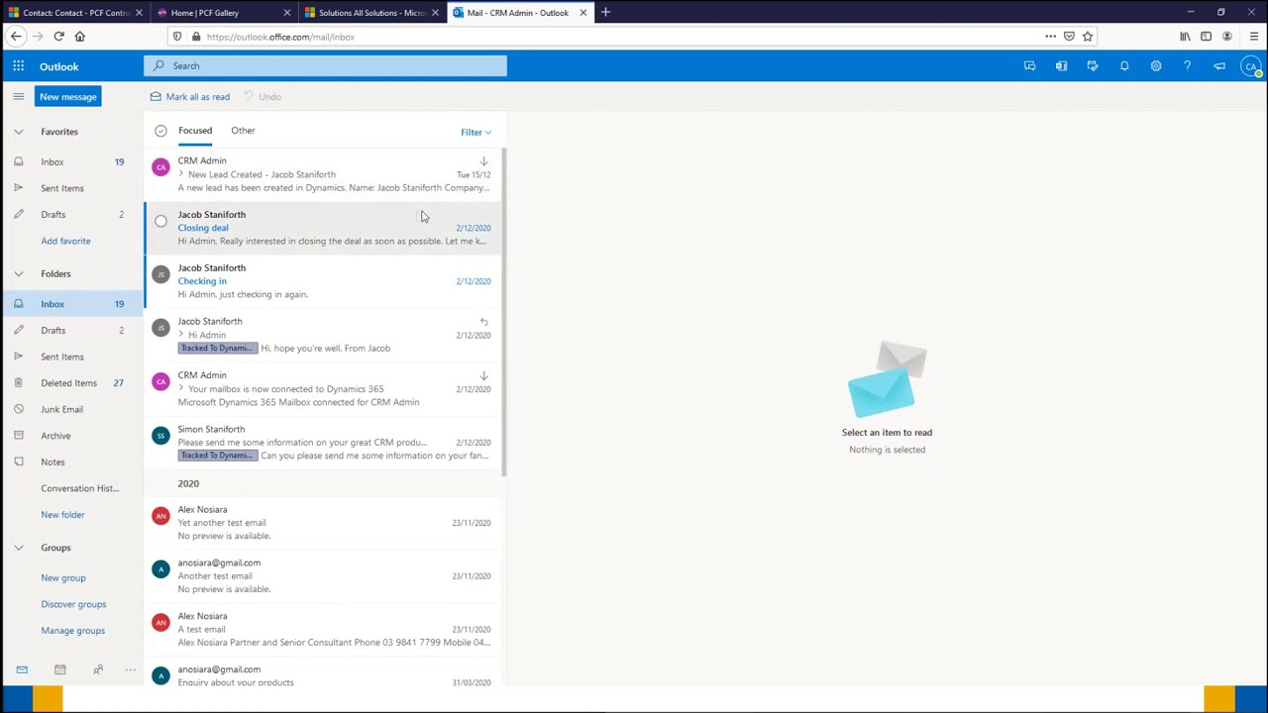Open the Notes folder
Image resolution: width=1268 pixels, height=713 pixels.
(53, 462)
